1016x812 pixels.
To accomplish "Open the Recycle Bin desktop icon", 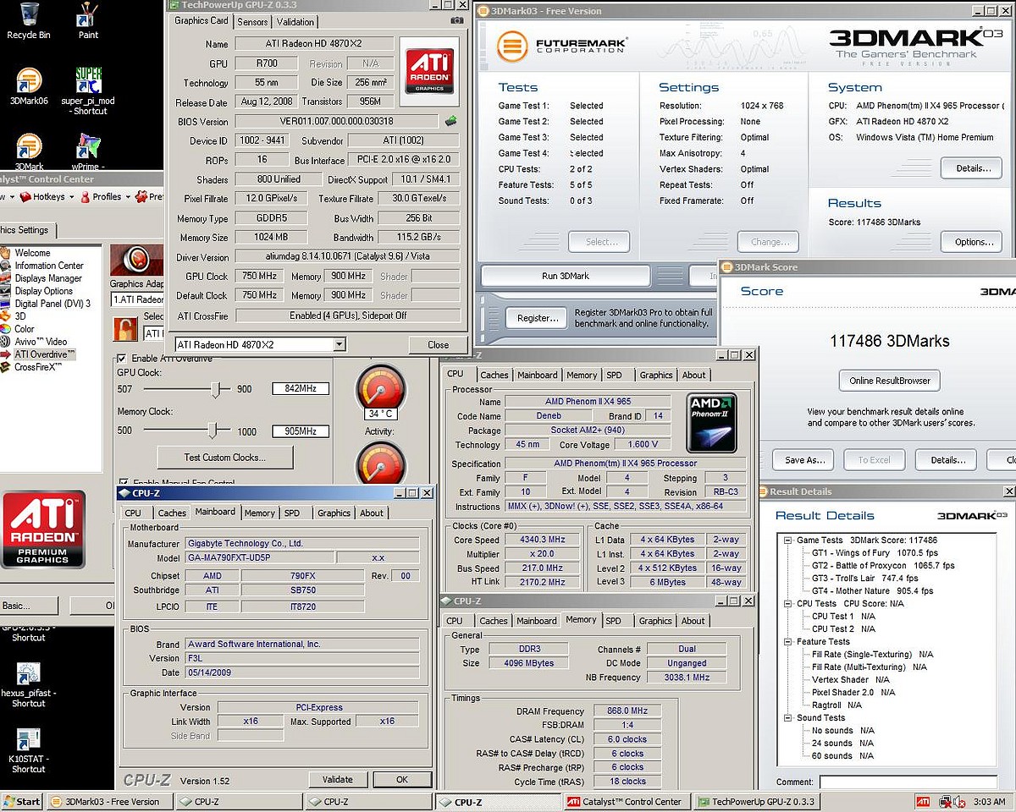I will [x=28, y=21].
